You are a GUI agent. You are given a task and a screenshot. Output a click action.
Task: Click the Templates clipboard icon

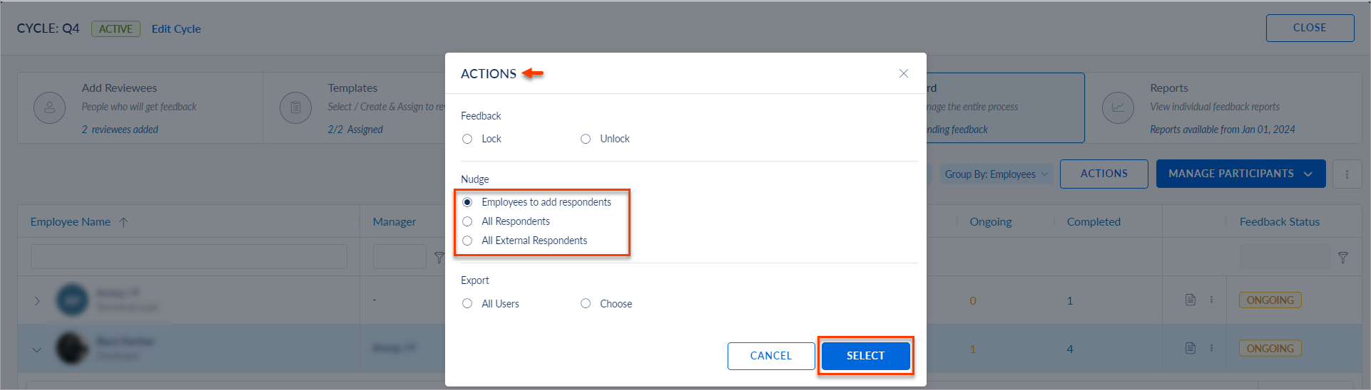[x=295, y=108]
